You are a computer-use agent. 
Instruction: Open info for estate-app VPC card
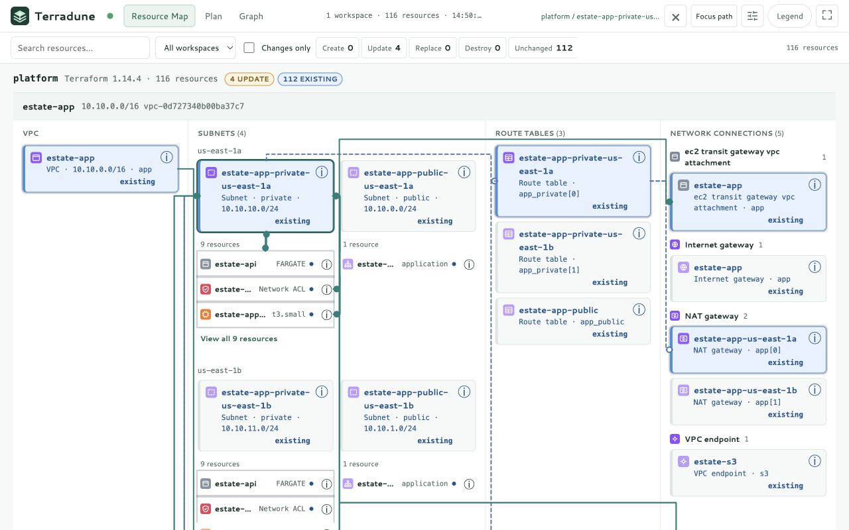166,157
